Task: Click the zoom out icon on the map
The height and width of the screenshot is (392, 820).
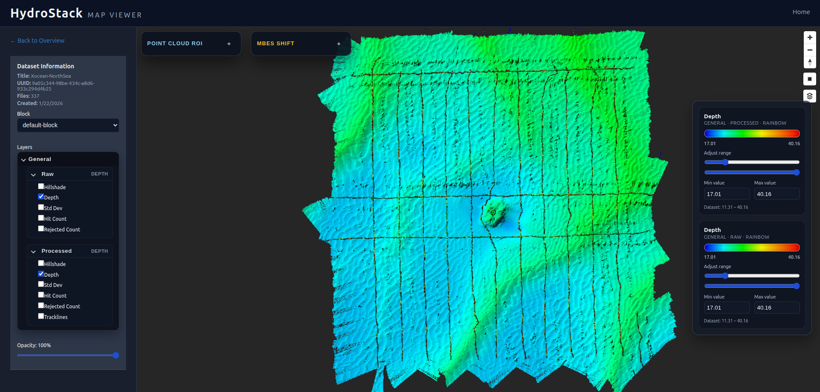Action: point(810,50)
